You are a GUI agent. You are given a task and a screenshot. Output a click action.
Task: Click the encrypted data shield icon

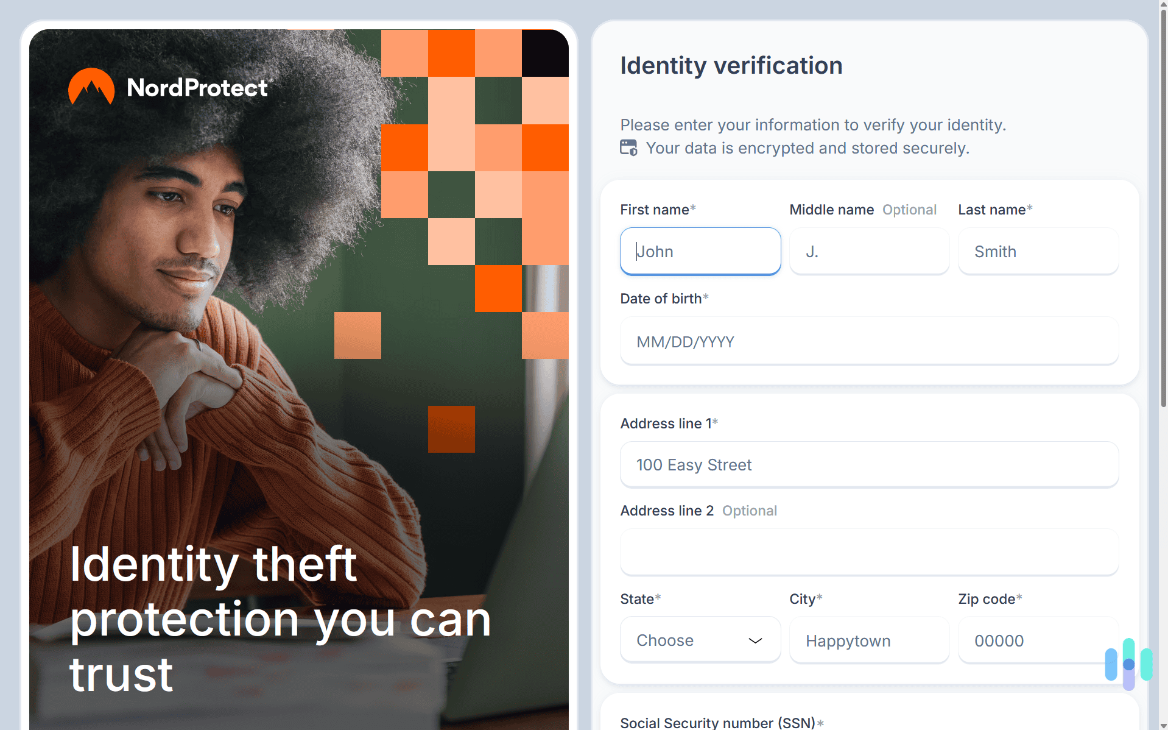(x=628, y=147)
